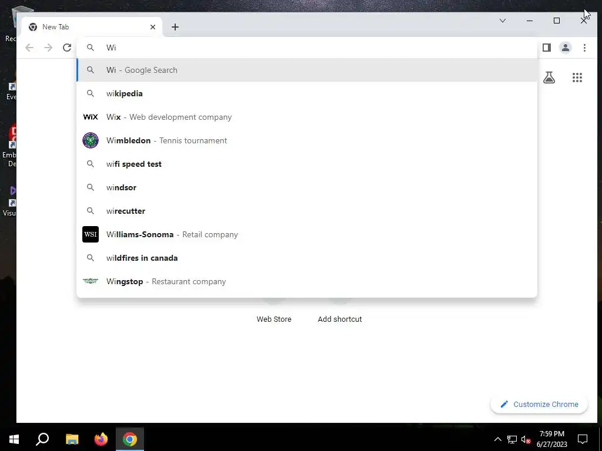602x451 pixels.
Task: Choose the Wi - Google Search suggestion
Action: tap(307, 70)
